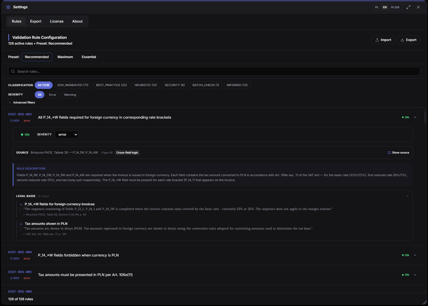The width and height of the screenshot is (428, 306).
Task: Set severity filter to Error
Action: click(53, 95)
